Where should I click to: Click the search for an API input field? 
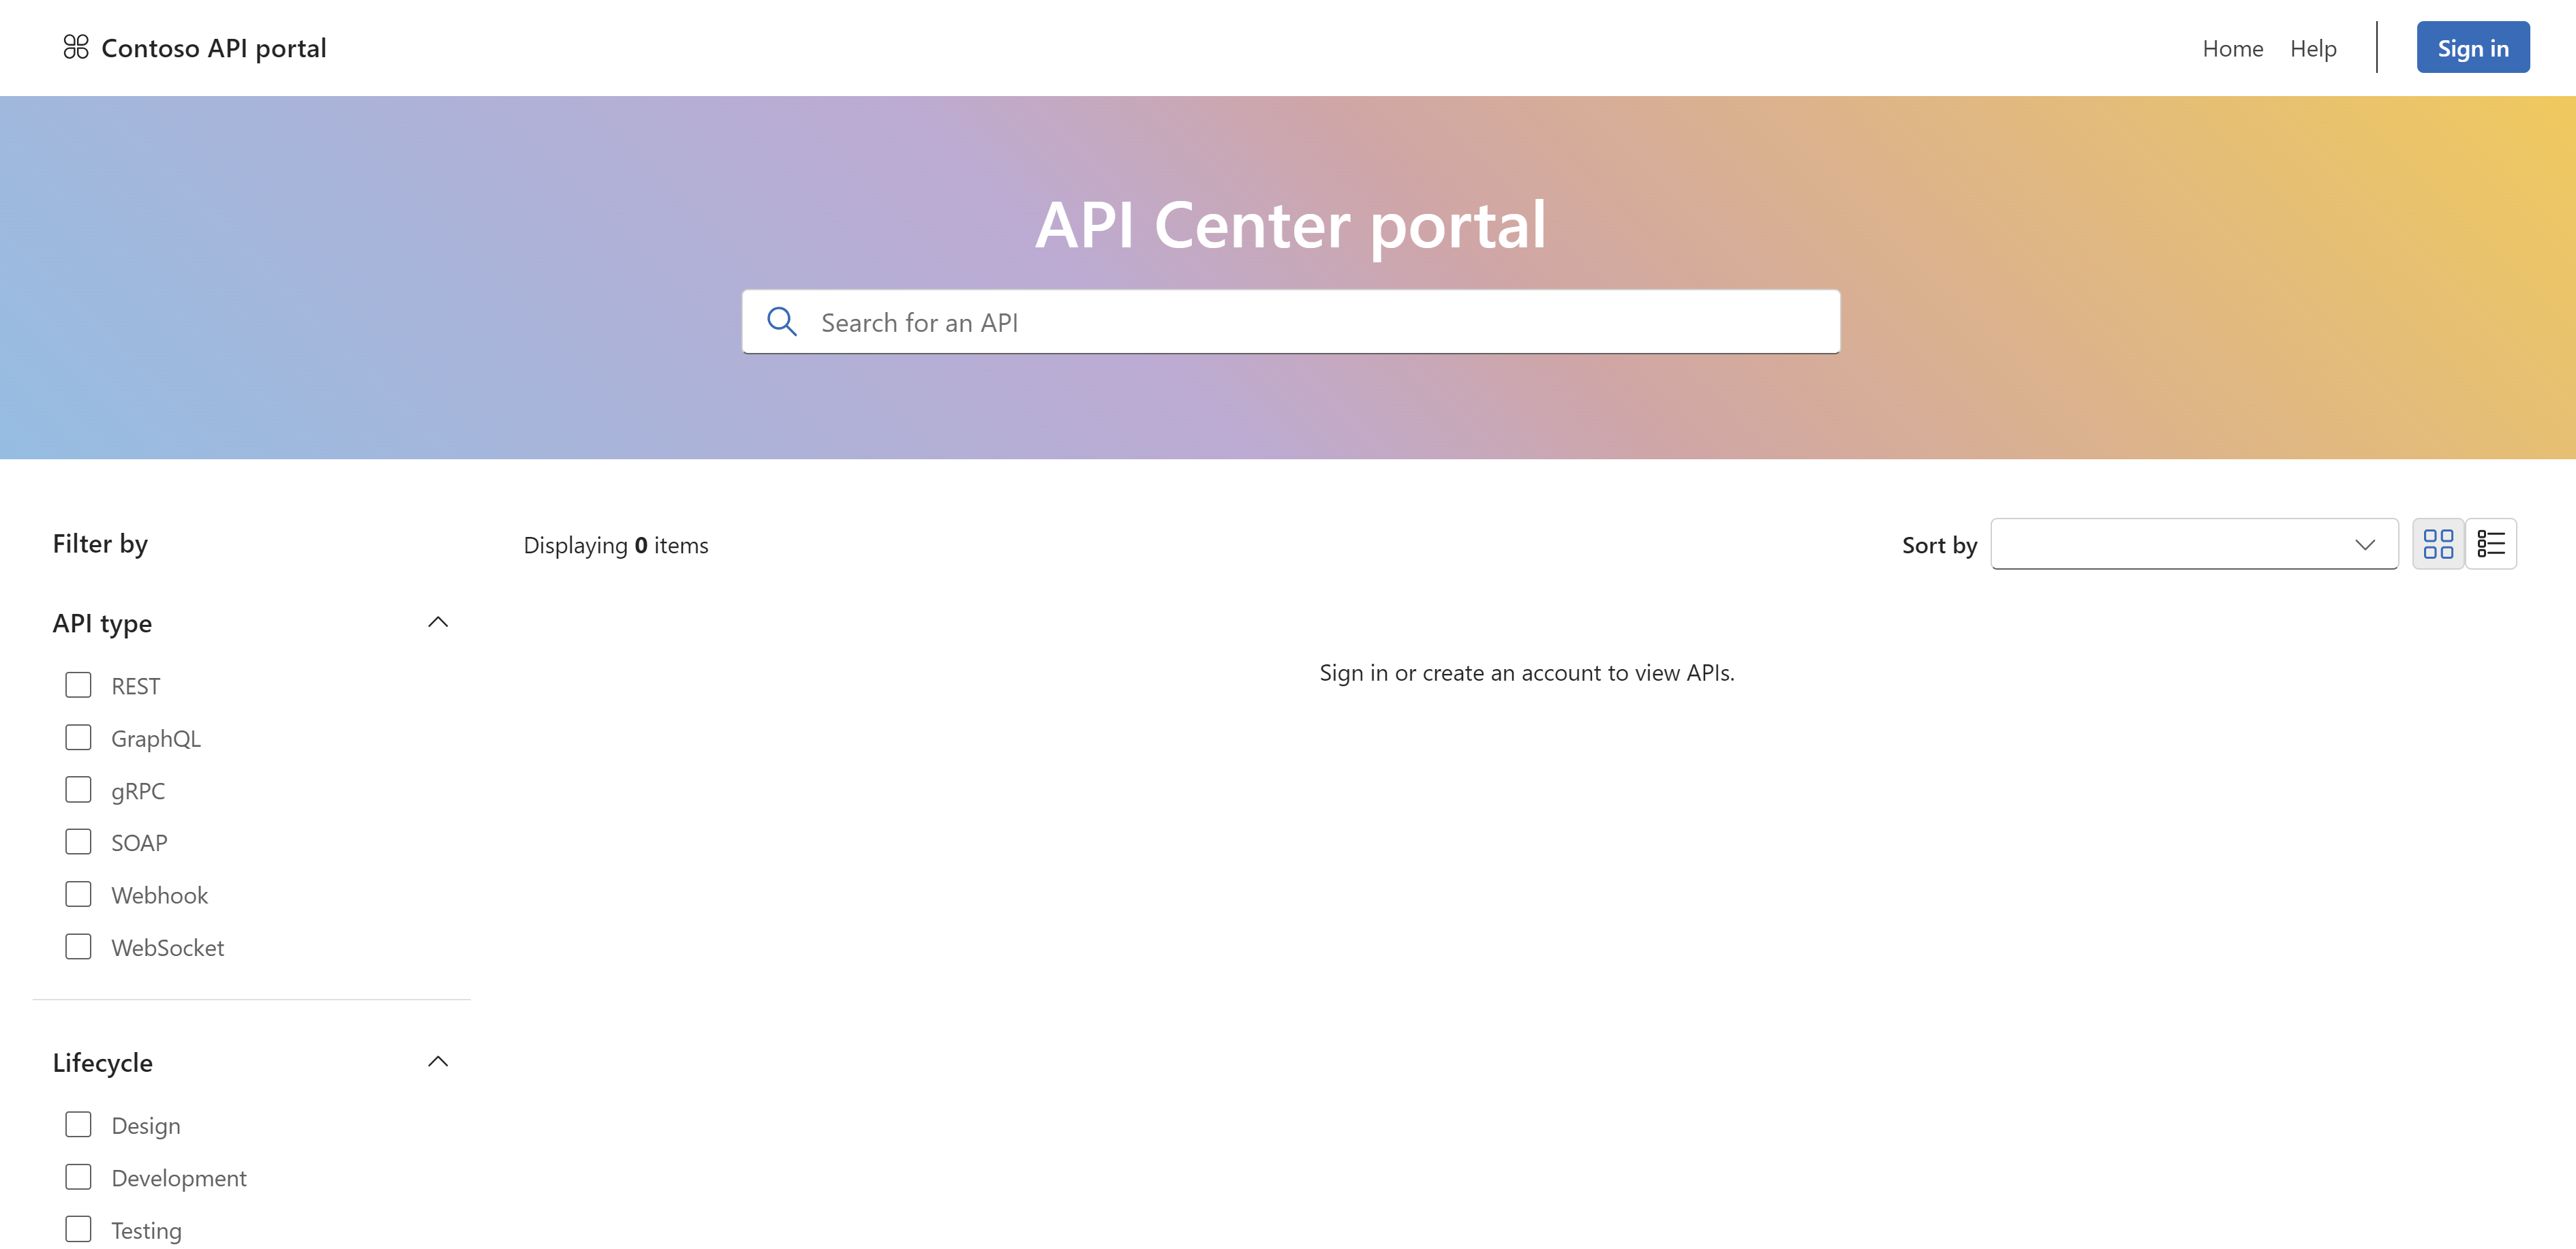1288,320
